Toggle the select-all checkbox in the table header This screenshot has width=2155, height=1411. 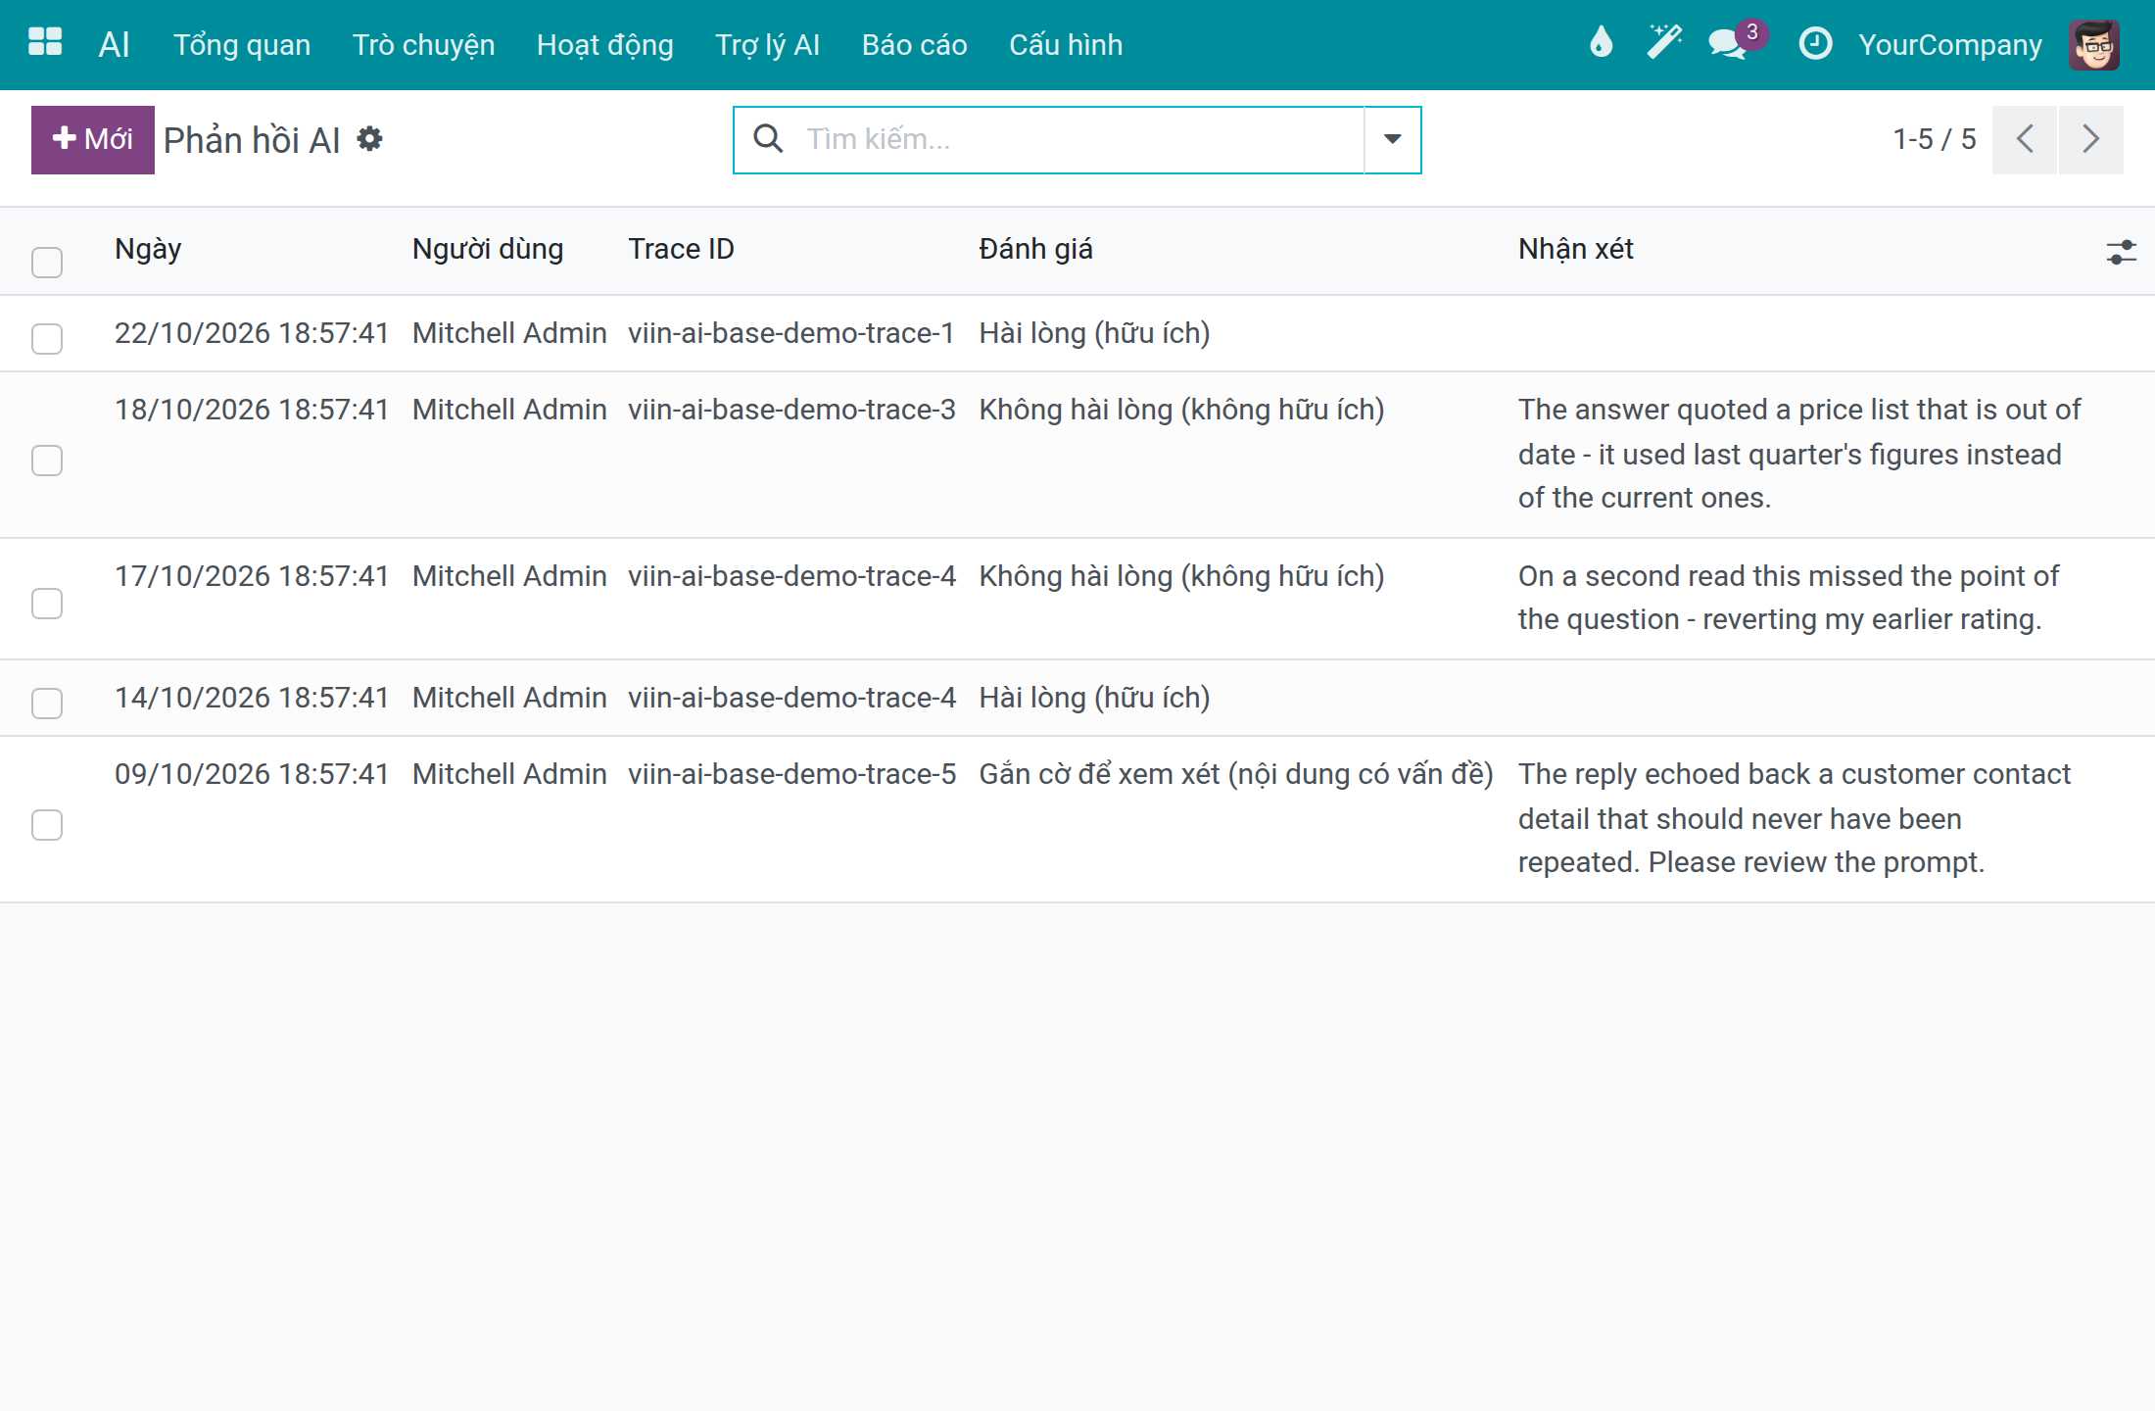coord(47,262)
